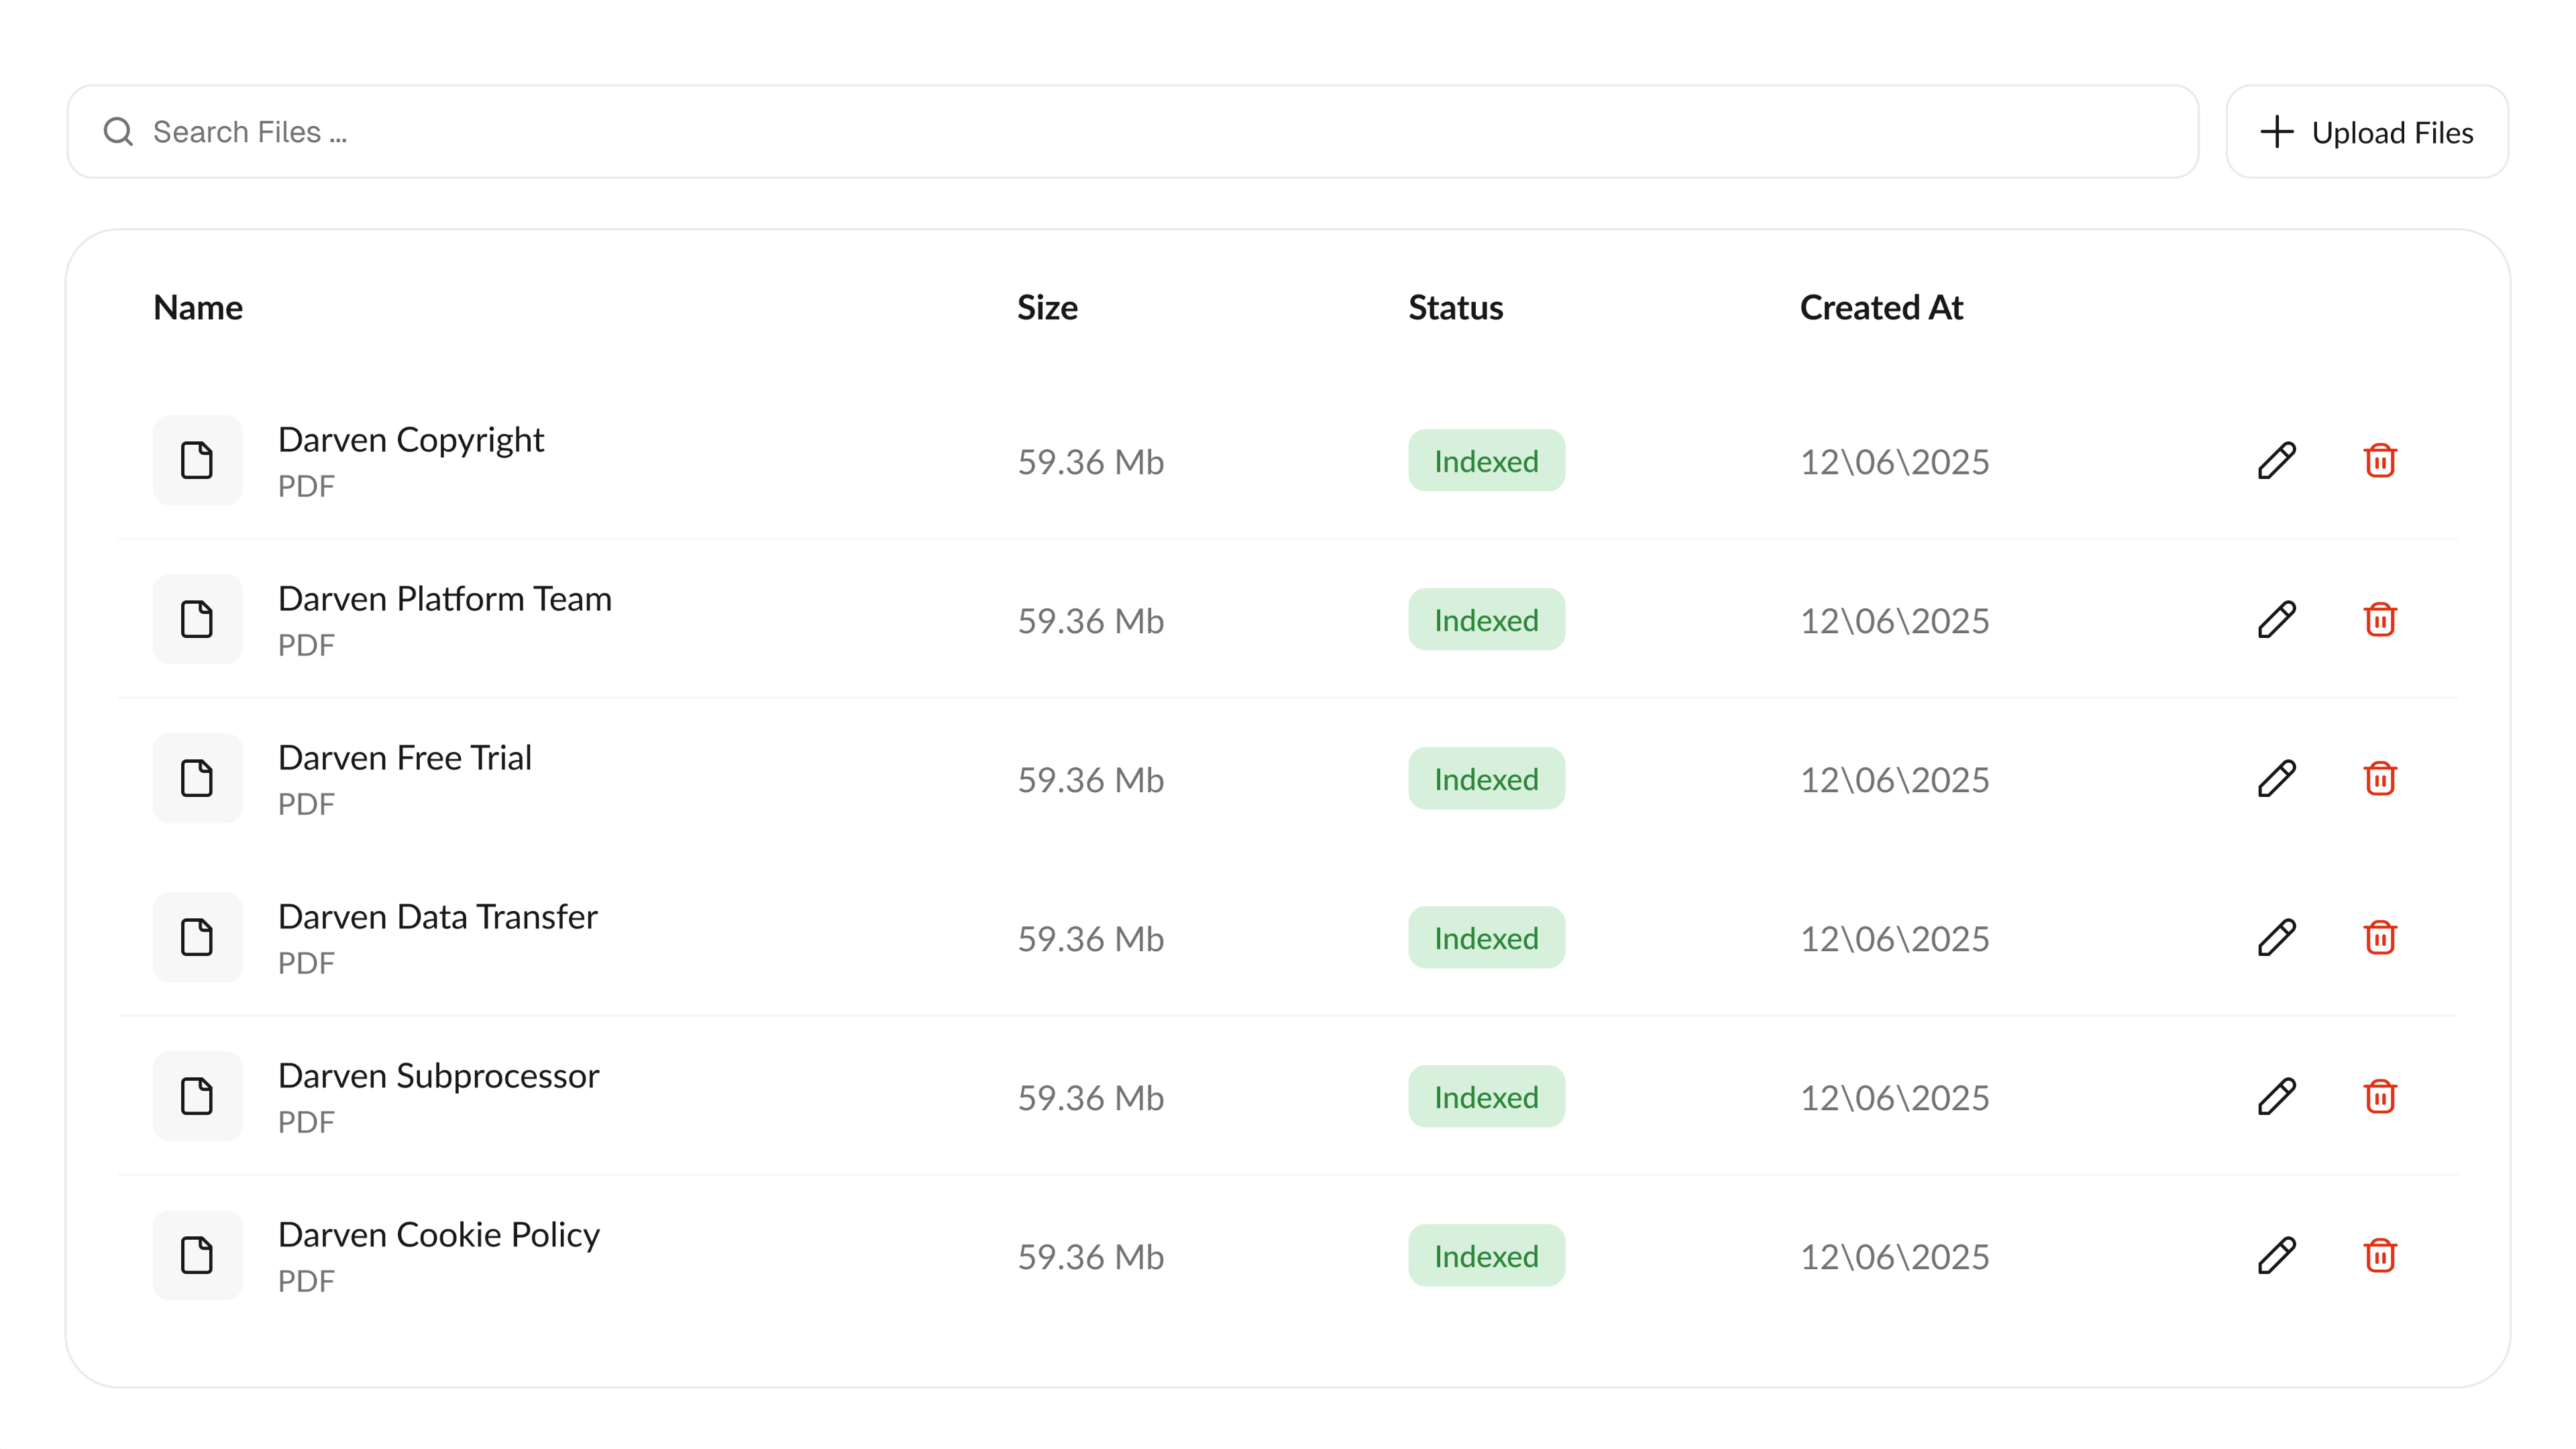Viewport: 2576px width, 1449px height.
Task: Click the Indexed badge for Darven Subprocessor
Action: click(x=1486, y=1097)
